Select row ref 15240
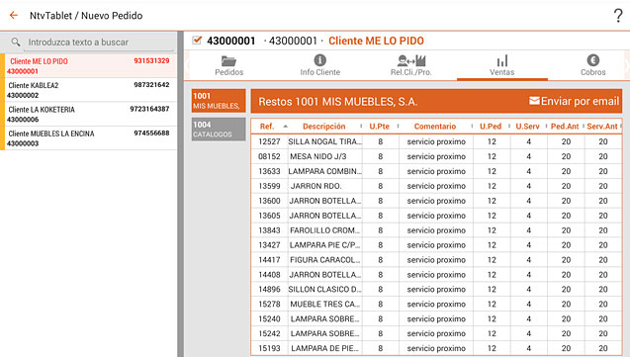Image resolution: width=630 pixels, height=357 pixels. [x=436, y=318]
